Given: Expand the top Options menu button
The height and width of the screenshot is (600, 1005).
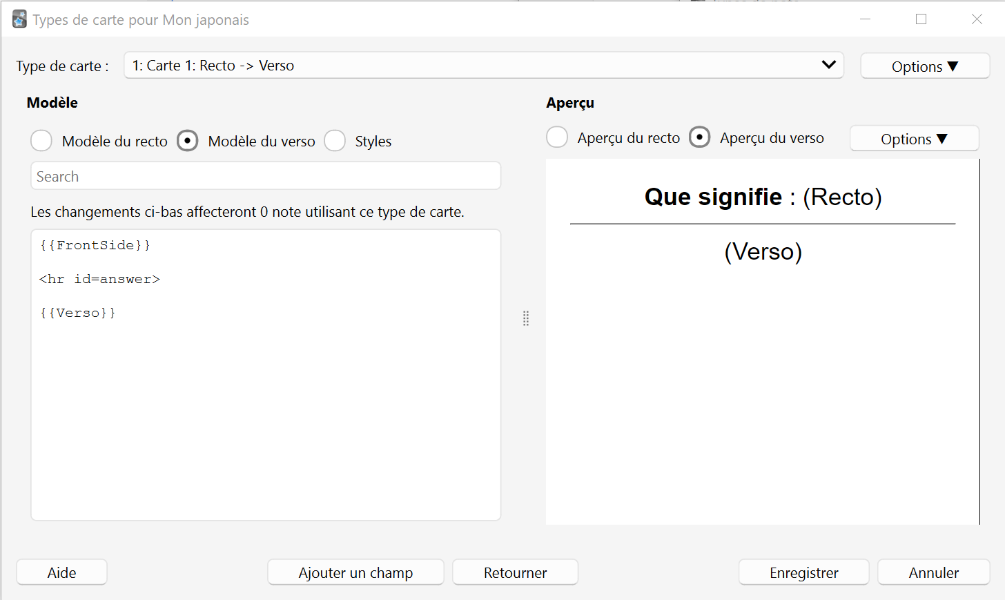Looking at the screenshot, I should [x=925, y=66].
